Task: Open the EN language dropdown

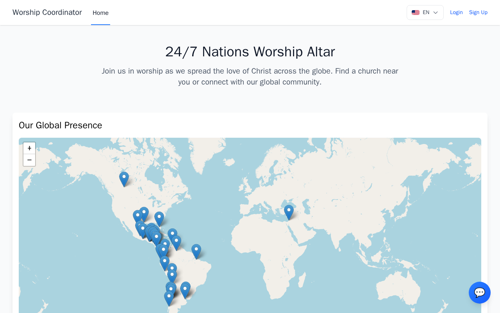Action: pyautogui.click(x=425, y=13)
